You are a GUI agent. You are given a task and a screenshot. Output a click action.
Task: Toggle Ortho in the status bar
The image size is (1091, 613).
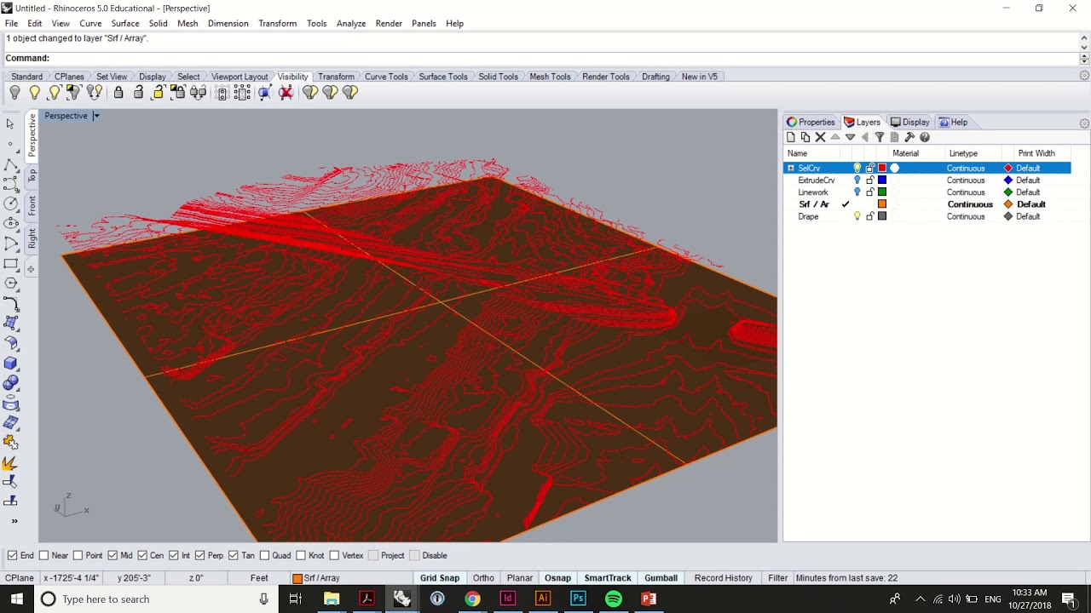tap(483, 578)
